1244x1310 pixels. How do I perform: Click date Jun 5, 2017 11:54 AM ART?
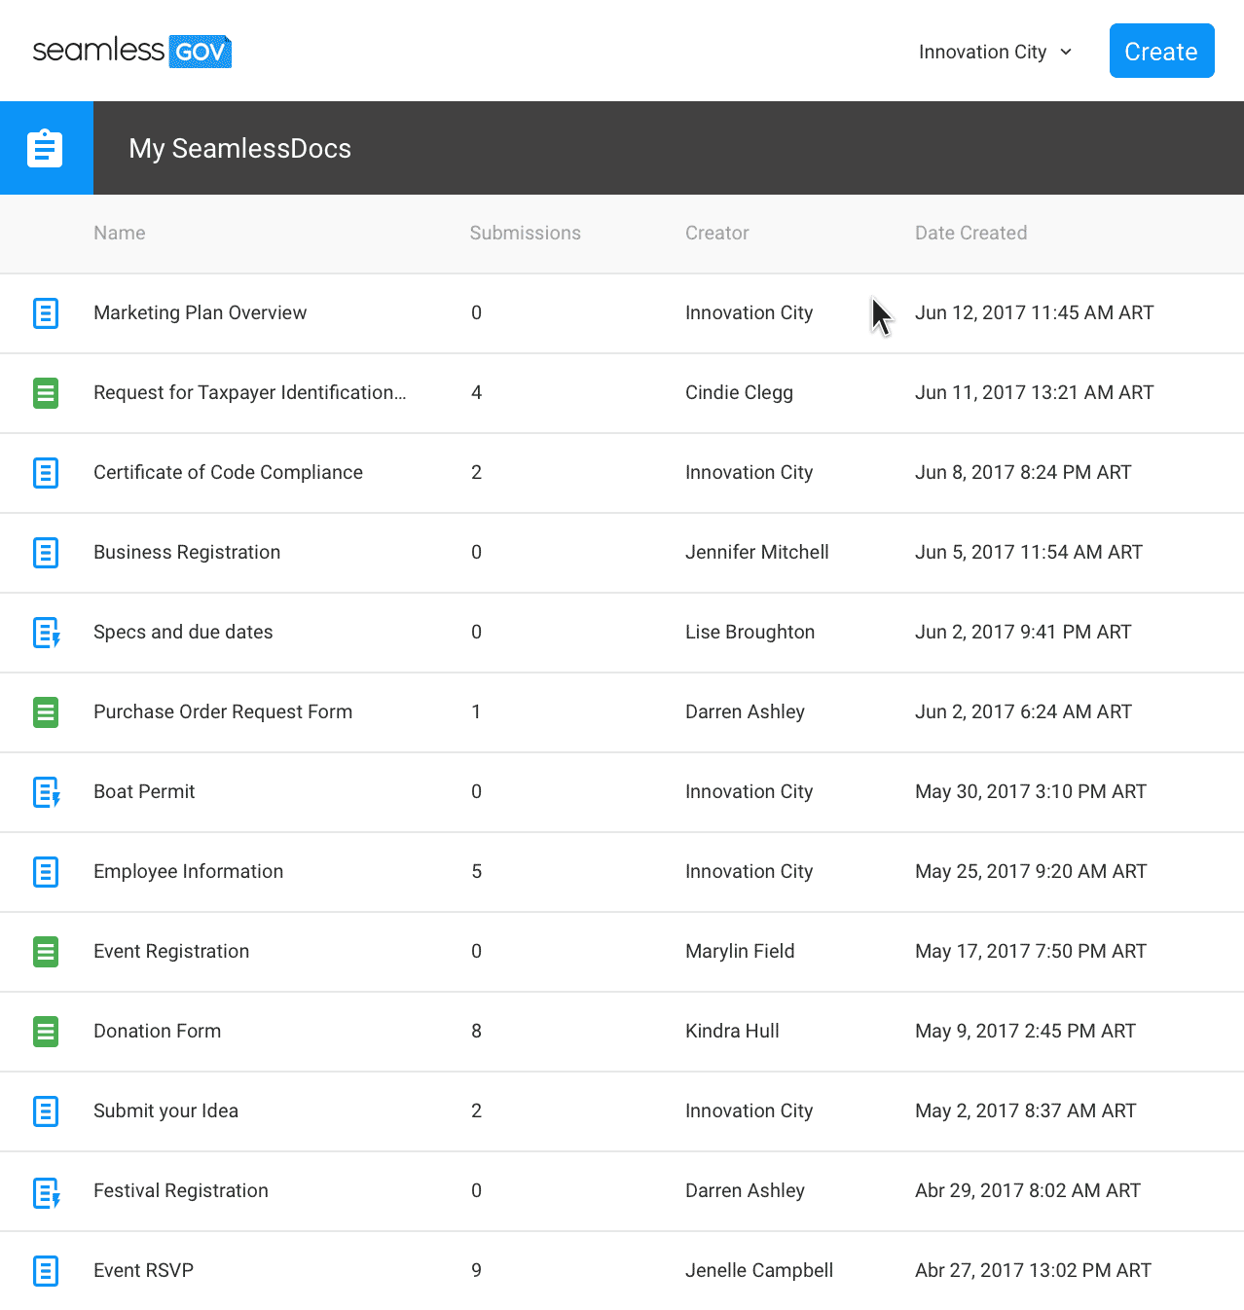click(1029, 552)
